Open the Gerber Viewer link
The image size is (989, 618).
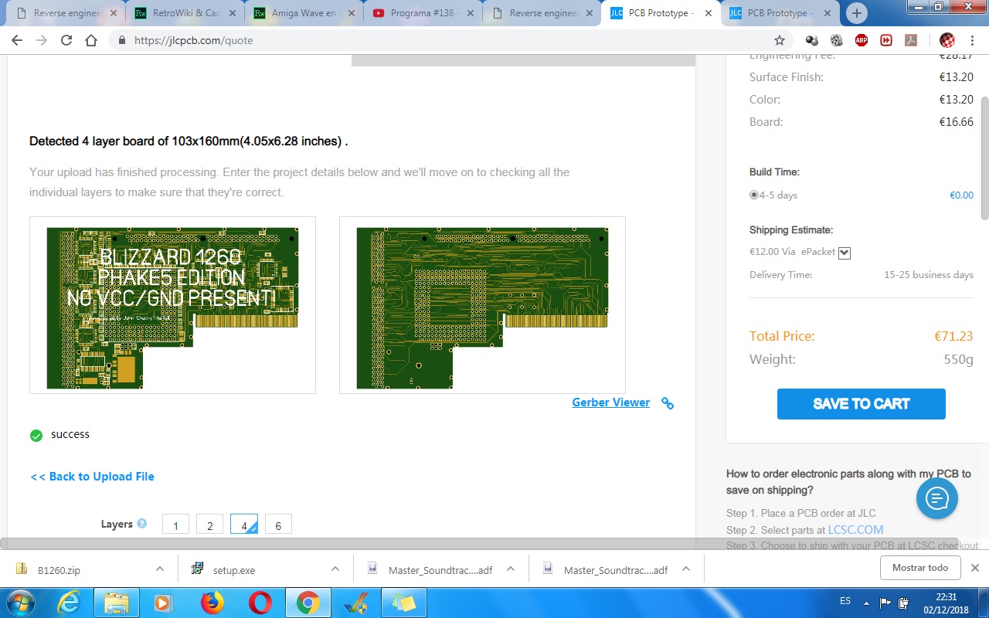pyautogui.click(x=610, y=402)
